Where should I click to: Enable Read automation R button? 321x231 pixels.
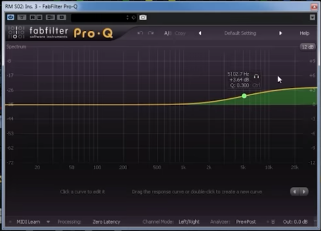point(33,17)
